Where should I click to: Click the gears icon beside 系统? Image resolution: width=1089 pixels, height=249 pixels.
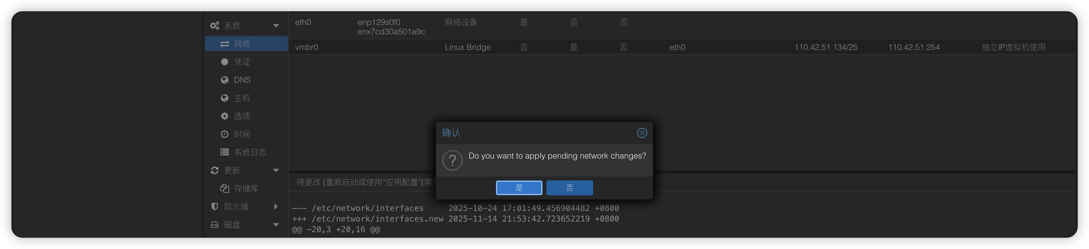[x=215, y=26]
